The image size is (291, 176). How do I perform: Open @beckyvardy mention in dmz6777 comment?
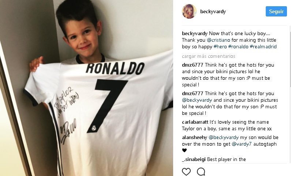[197, 100]
